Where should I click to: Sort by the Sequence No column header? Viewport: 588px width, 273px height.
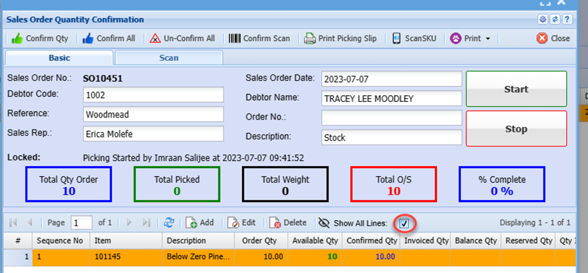tap(61, 241)
